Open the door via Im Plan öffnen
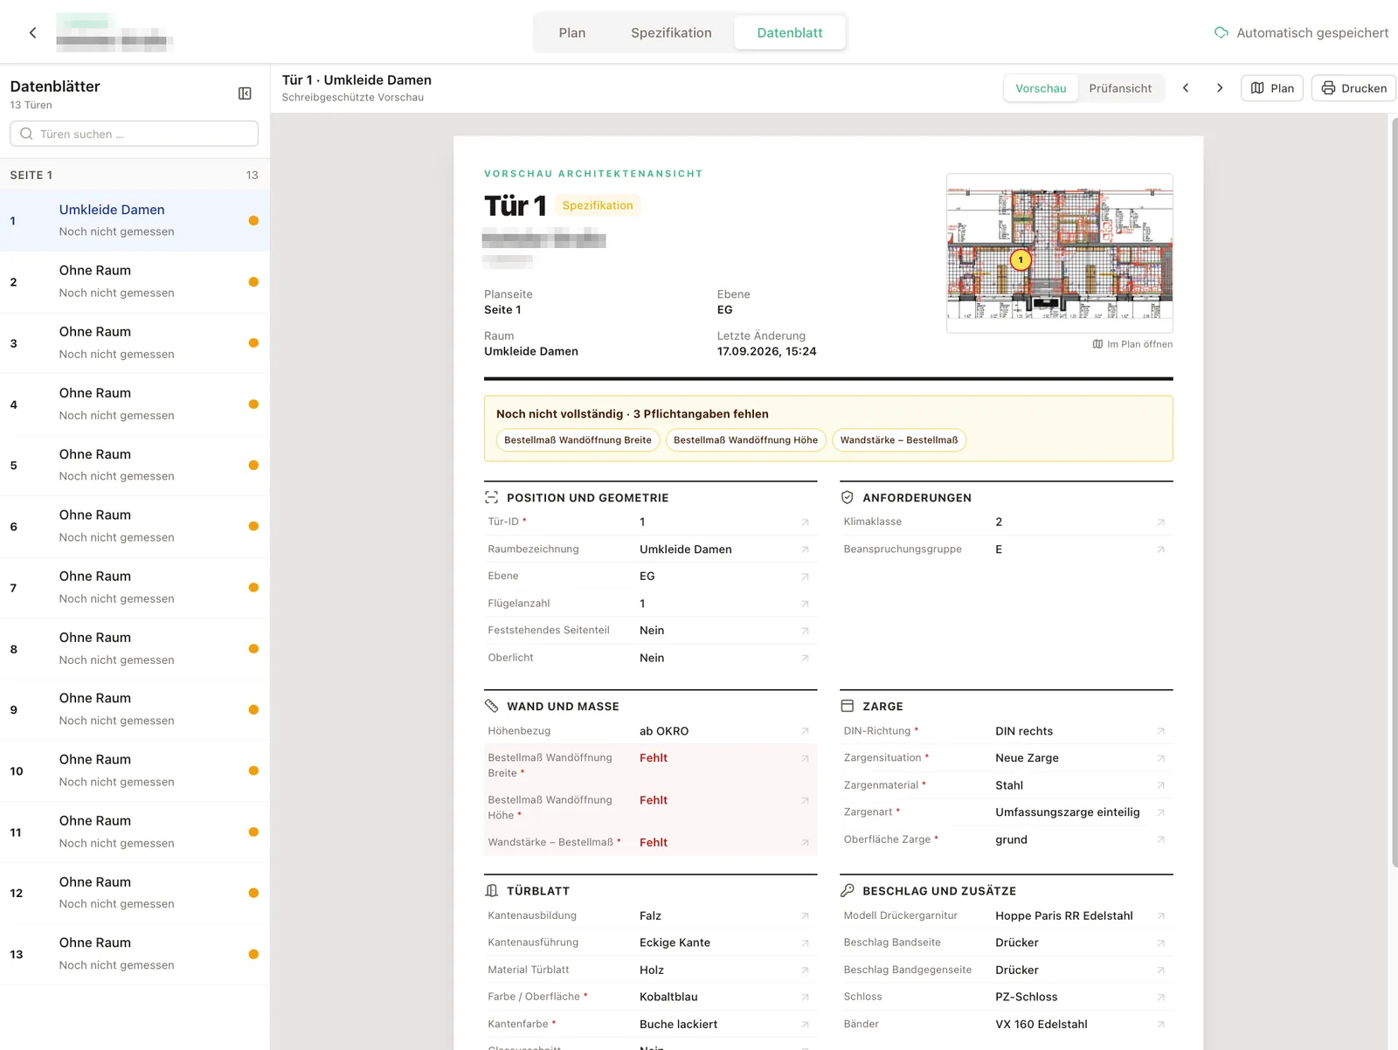The image size is (1398, 1050). pos(1132,344)
